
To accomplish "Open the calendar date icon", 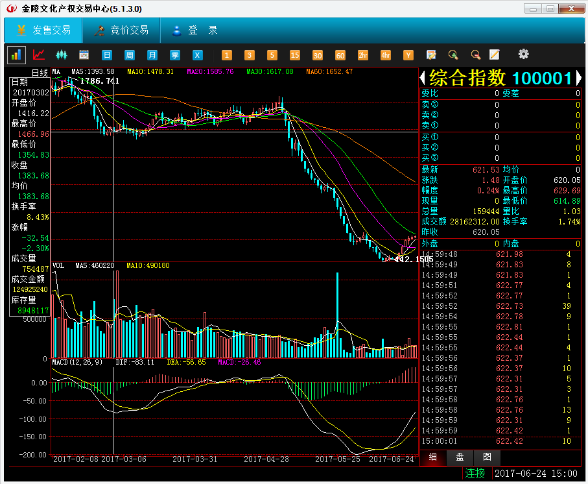I will coord(84,54).
